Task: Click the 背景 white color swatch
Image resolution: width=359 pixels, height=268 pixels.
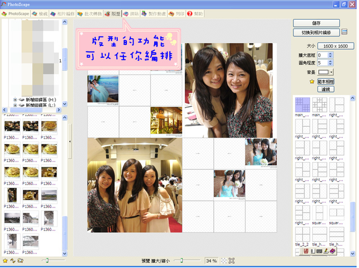Action: click(324, 72)
